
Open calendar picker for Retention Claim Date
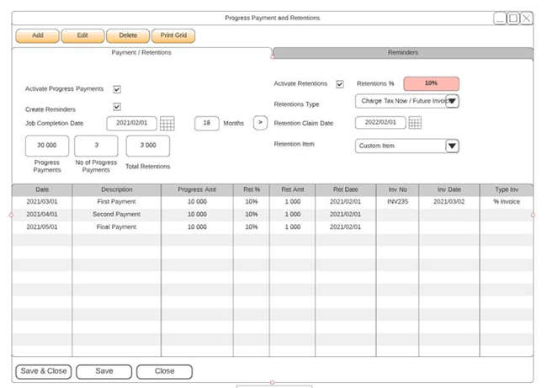tap(415, 123)
